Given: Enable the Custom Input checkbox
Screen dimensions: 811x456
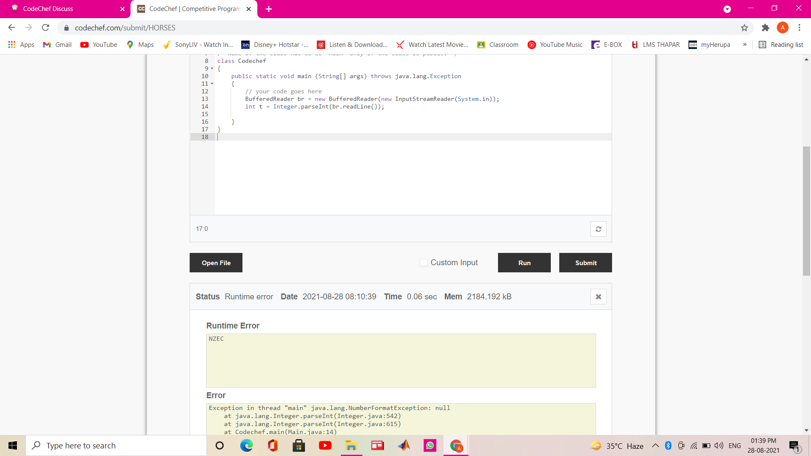Looking at the screenshot, I should [x=423, y=263].
